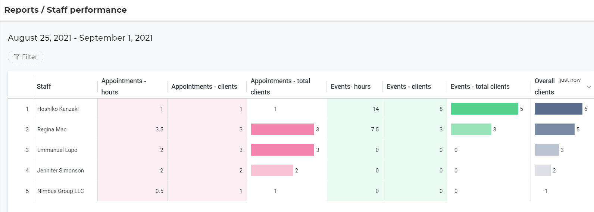
Task: Click the Events - total clients header
Action: pyautogui.click(x=480, y=87)
